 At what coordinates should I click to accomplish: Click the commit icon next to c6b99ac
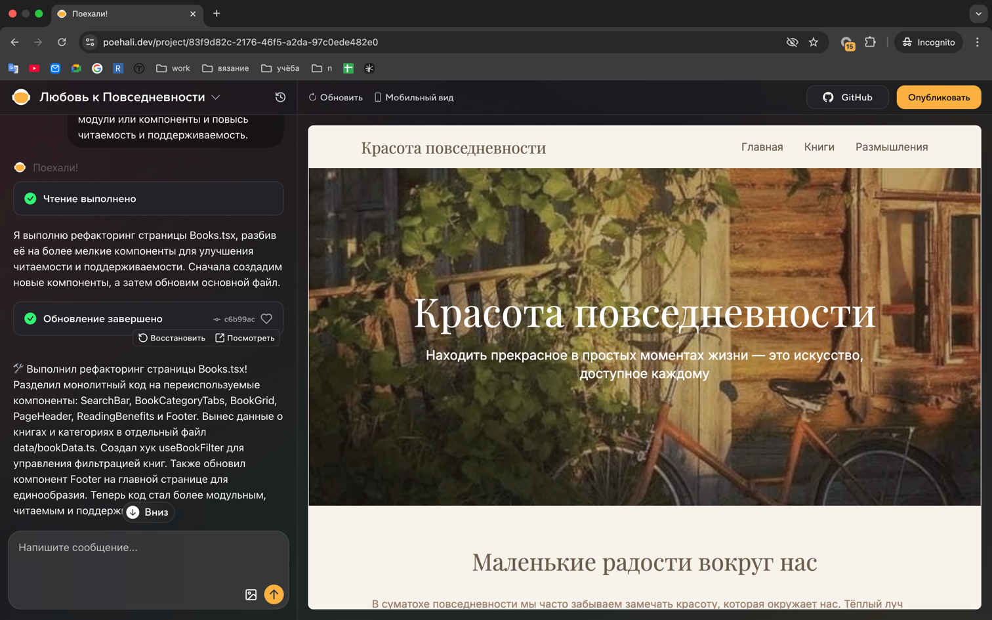[x=217, y=319]
